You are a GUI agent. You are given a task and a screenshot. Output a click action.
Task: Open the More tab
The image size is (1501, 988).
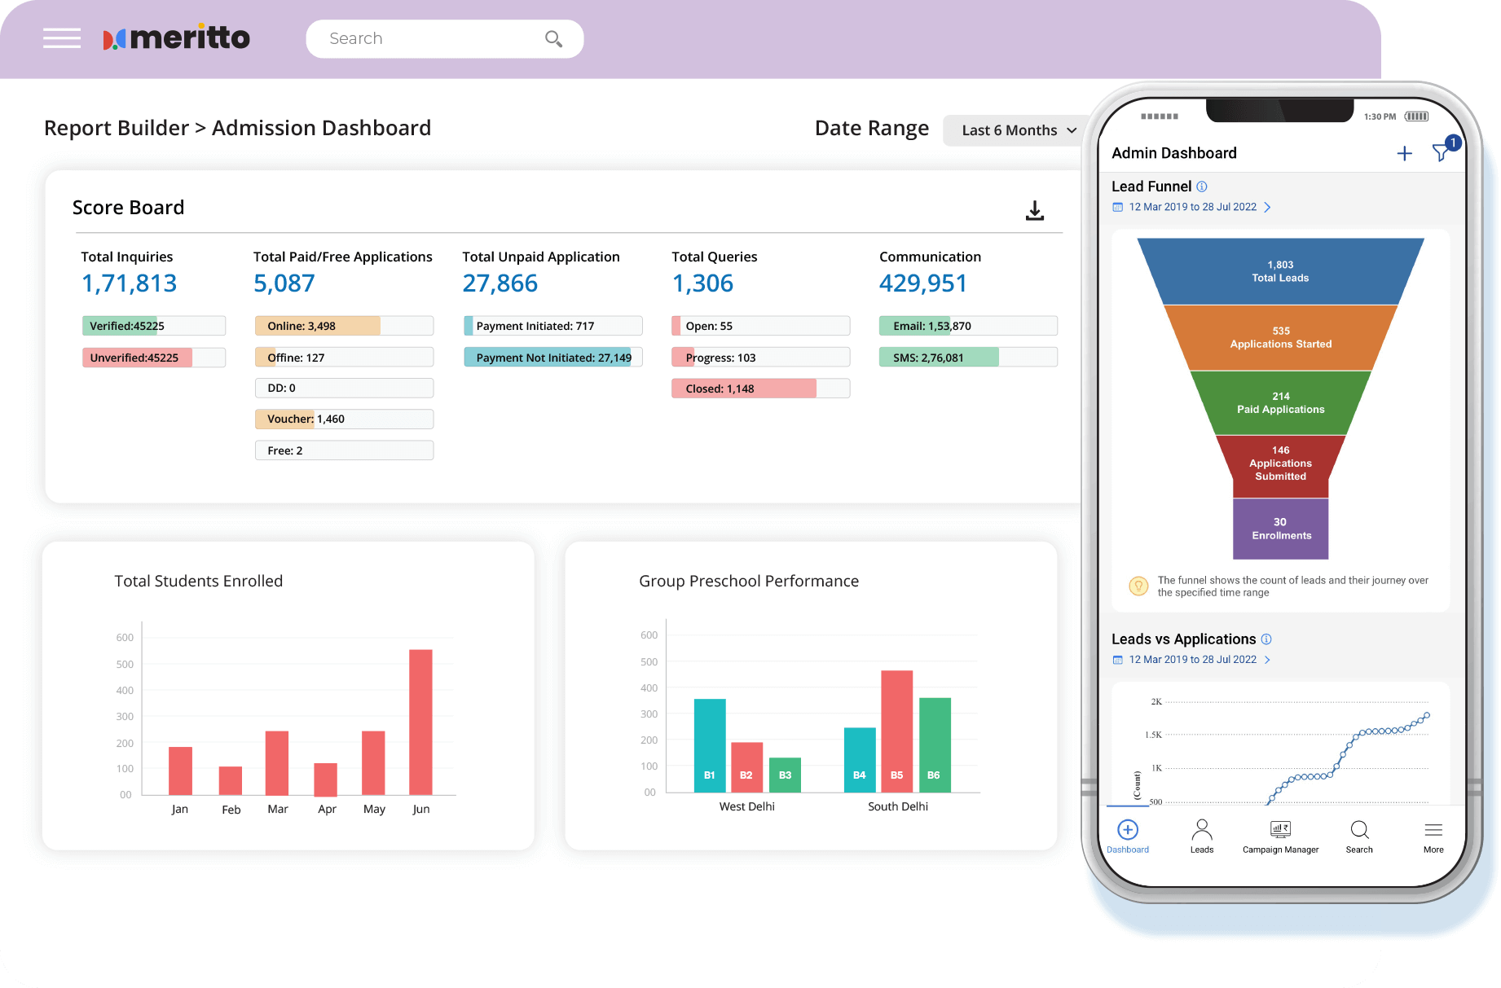click(x=1433, y=837)
